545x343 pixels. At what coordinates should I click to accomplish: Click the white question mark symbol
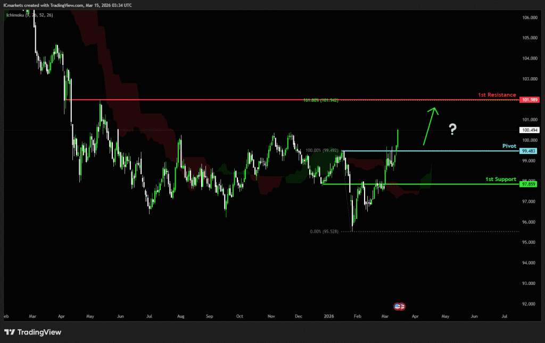(x=452, y=129)
